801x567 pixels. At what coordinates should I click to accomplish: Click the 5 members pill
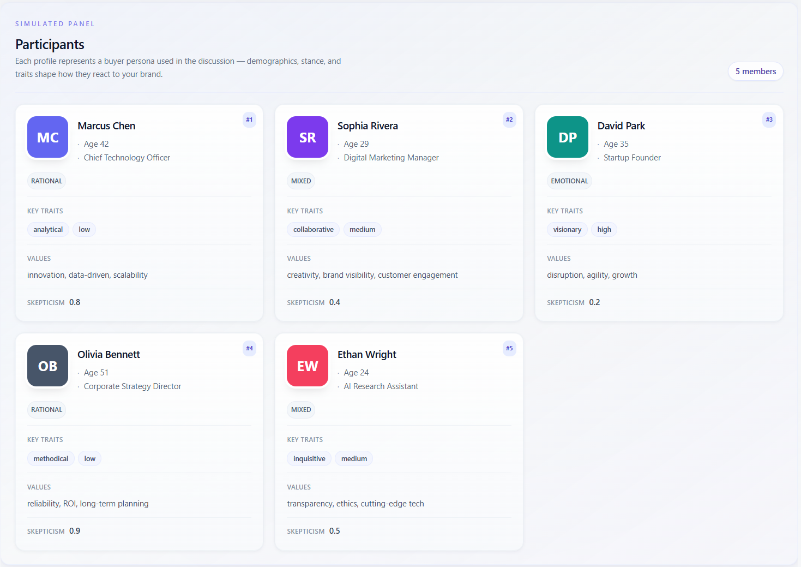755,71
